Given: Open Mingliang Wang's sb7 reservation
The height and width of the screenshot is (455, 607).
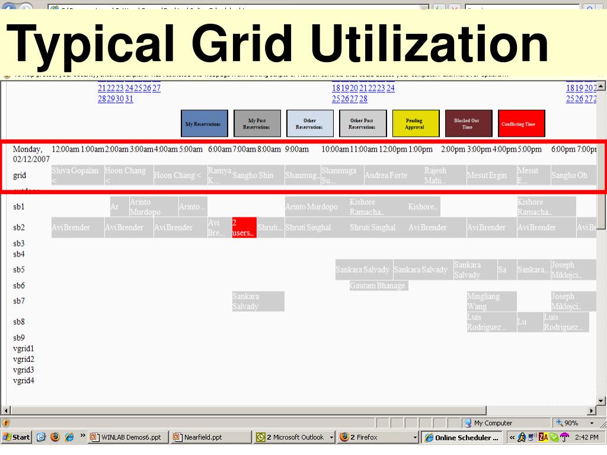Looking at the screenshot, I should [491, 302].
